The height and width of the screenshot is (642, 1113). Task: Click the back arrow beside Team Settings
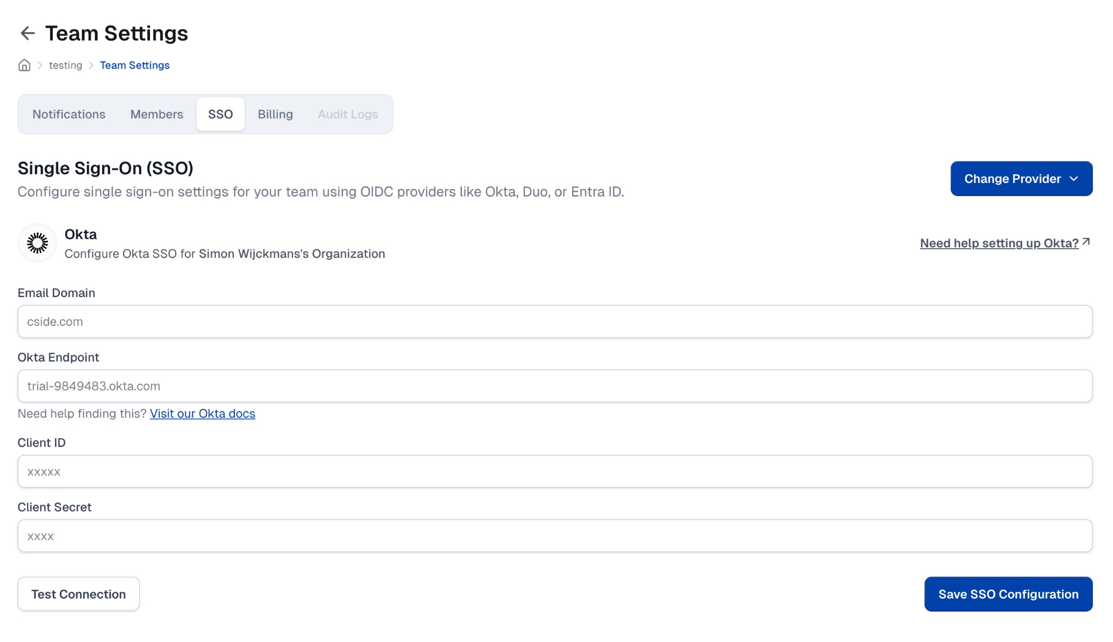(x=27, y=34)
